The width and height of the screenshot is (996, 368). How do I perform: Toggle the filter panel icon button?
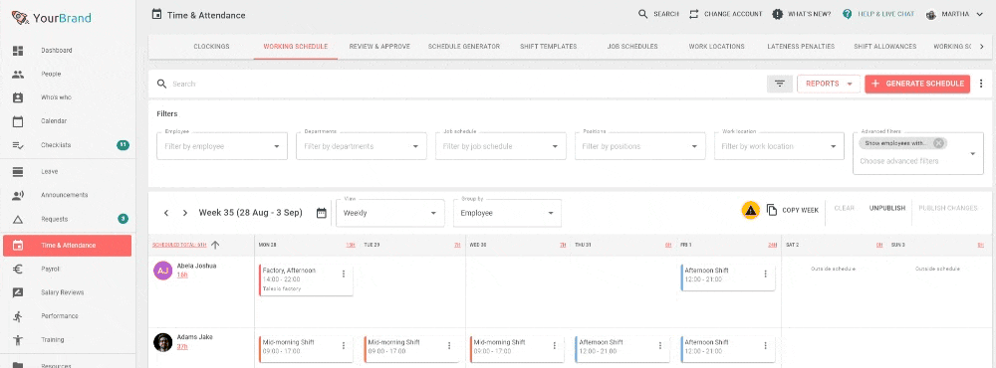click(x=780, y=84)
